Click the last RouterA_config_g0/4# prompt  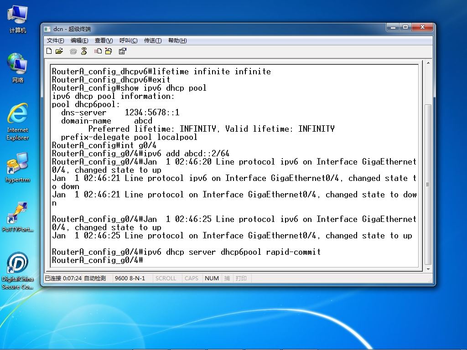tap(98, 260)
